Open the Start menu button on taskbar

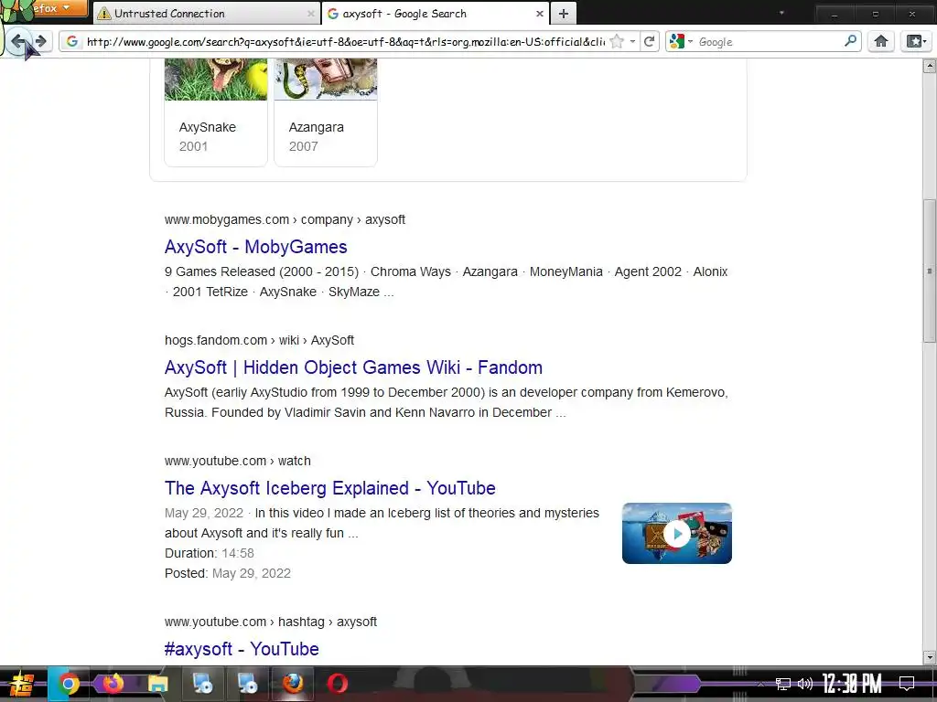pyautogui.click(x=21, y=684)
